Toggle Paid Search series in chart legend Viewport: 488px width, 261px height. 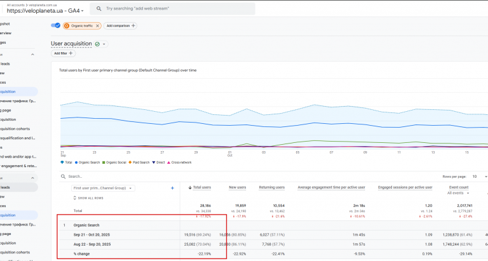click(x=139, y=163)
